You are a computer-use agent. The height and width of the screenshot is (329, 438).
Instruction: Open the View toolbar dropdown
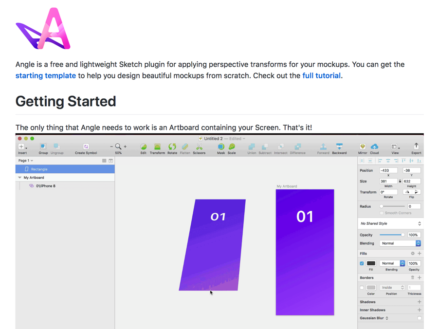(395, 146)
